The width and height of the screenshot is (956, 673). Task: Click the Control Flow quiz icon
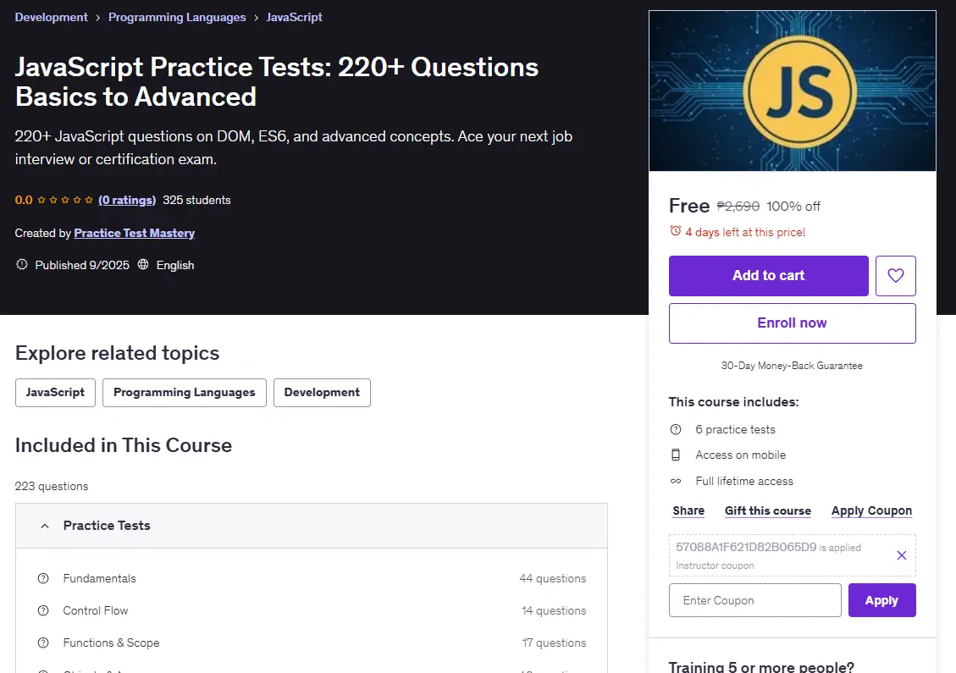[x=43, y=611]
